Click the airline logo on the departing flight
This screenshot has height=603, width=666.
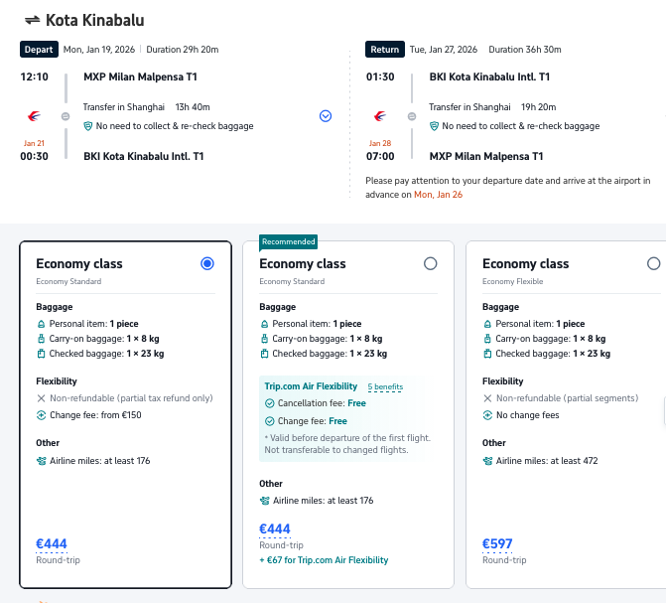[x=35, y=116]
